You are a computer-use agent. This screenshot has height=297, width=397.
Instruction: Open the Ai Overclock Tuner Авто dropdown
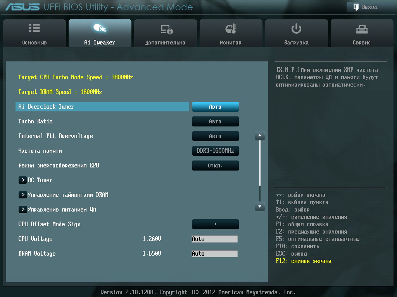tap(216, 107)
